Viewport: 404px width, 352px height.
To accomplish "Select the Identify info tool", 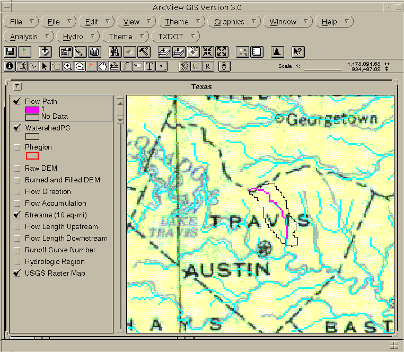I will tap(10, 66).
